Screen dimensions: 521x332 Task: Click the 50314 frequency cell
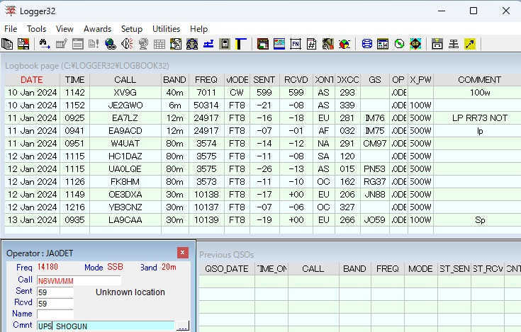(x=206, y=105)
